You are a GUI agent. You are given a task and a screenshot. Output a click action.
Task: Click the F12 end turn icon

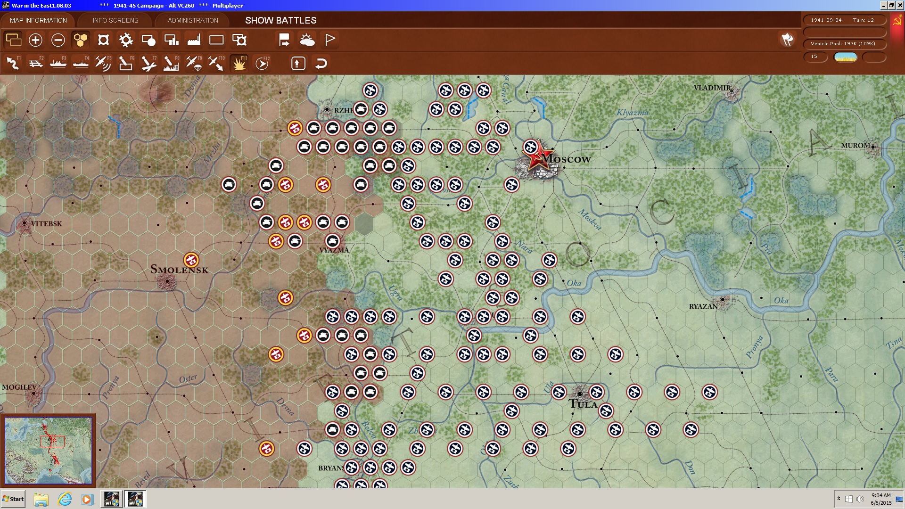pos(262,63)
